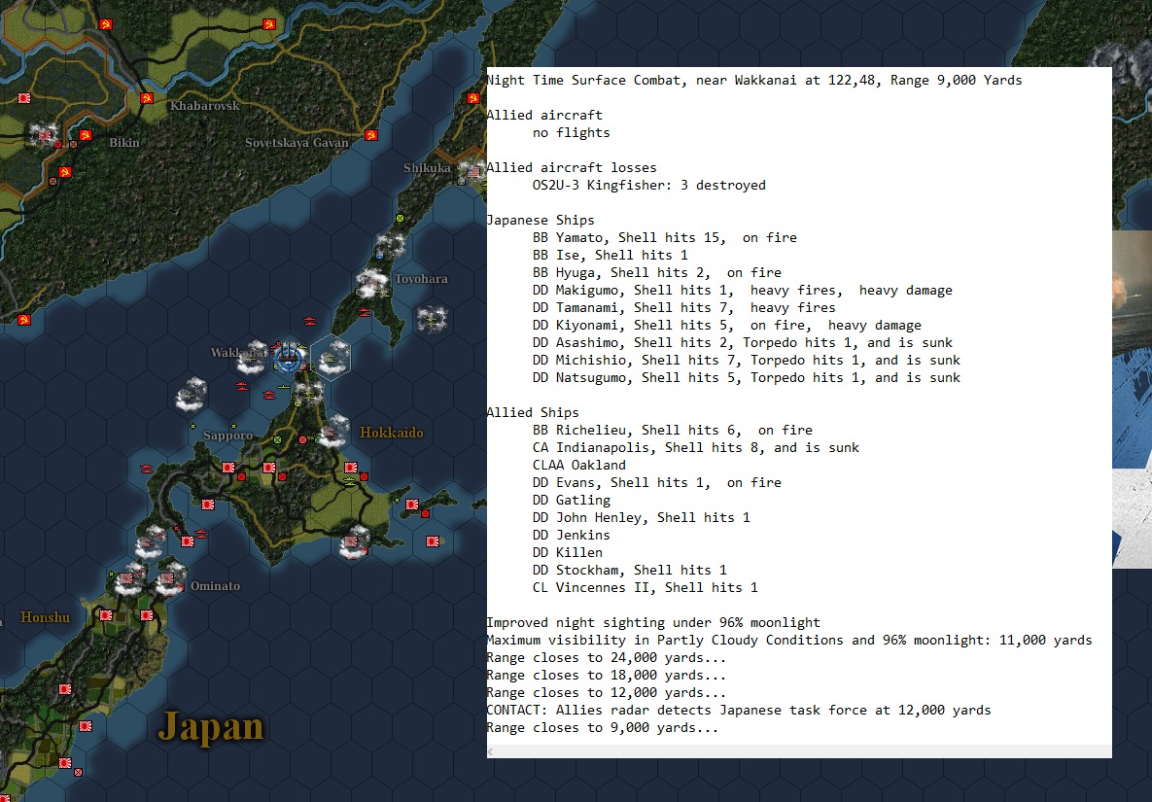The height and width of the screenshot is (802, 1152).
Task: Click the 'Maximum visibility in Partly Cloudy' line
Action: coord(789,641)
